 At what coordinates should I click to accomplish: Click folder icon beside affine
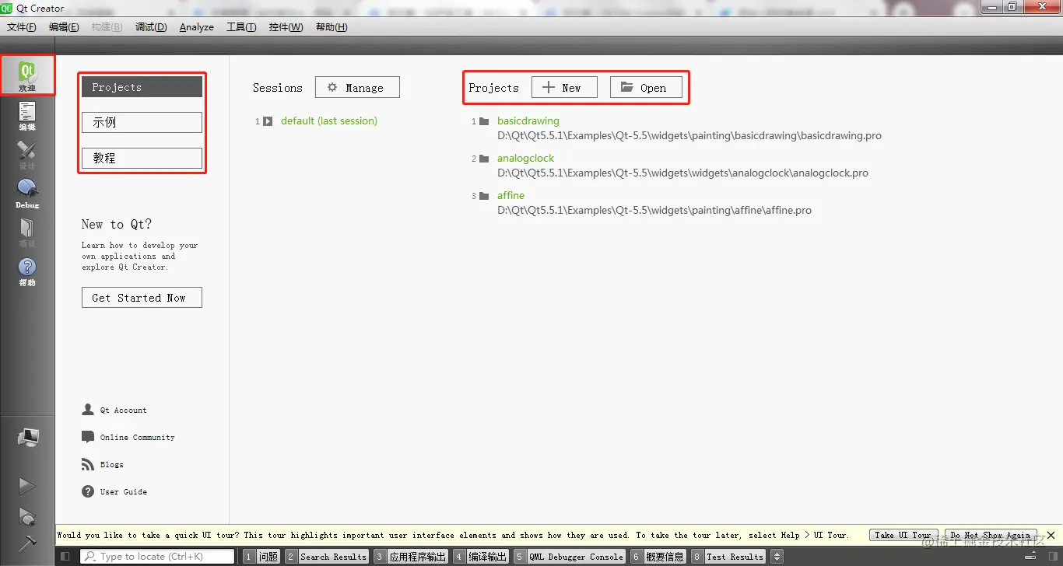(x=484, y=196)
